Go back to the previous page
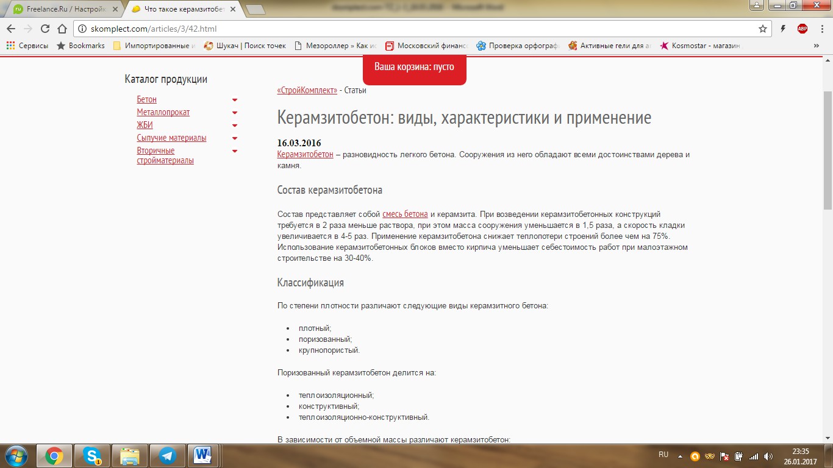The width and height of the screenshot is (833, 468). [11, 29]
